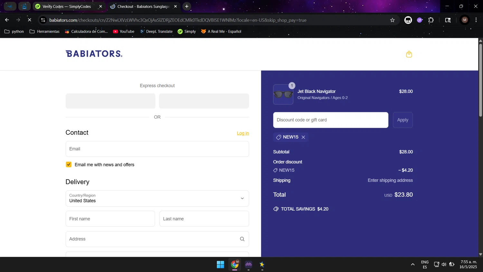The image size is (483, 272).
Task: Click the total amount $23.80
Action: [403, 195]
